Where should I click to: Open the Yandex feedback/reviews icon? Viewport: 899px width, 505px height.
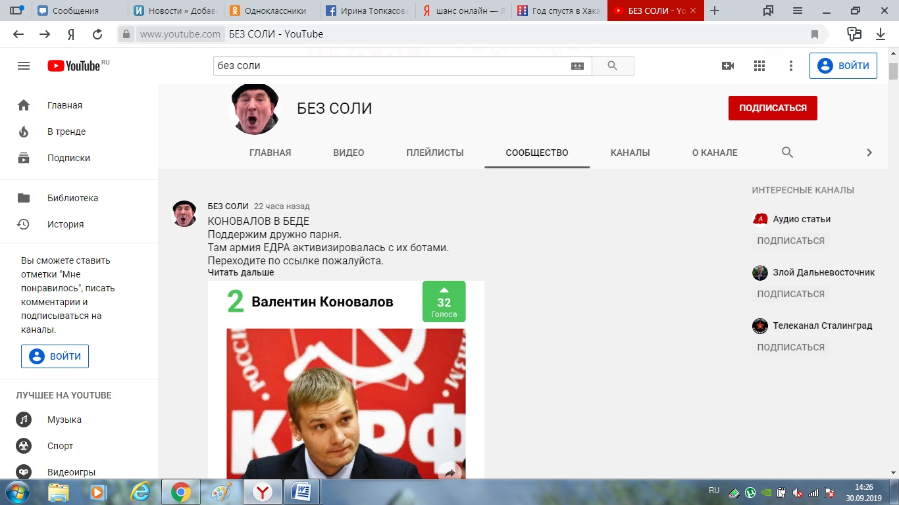pyautogui.click(x=854, y=34)
